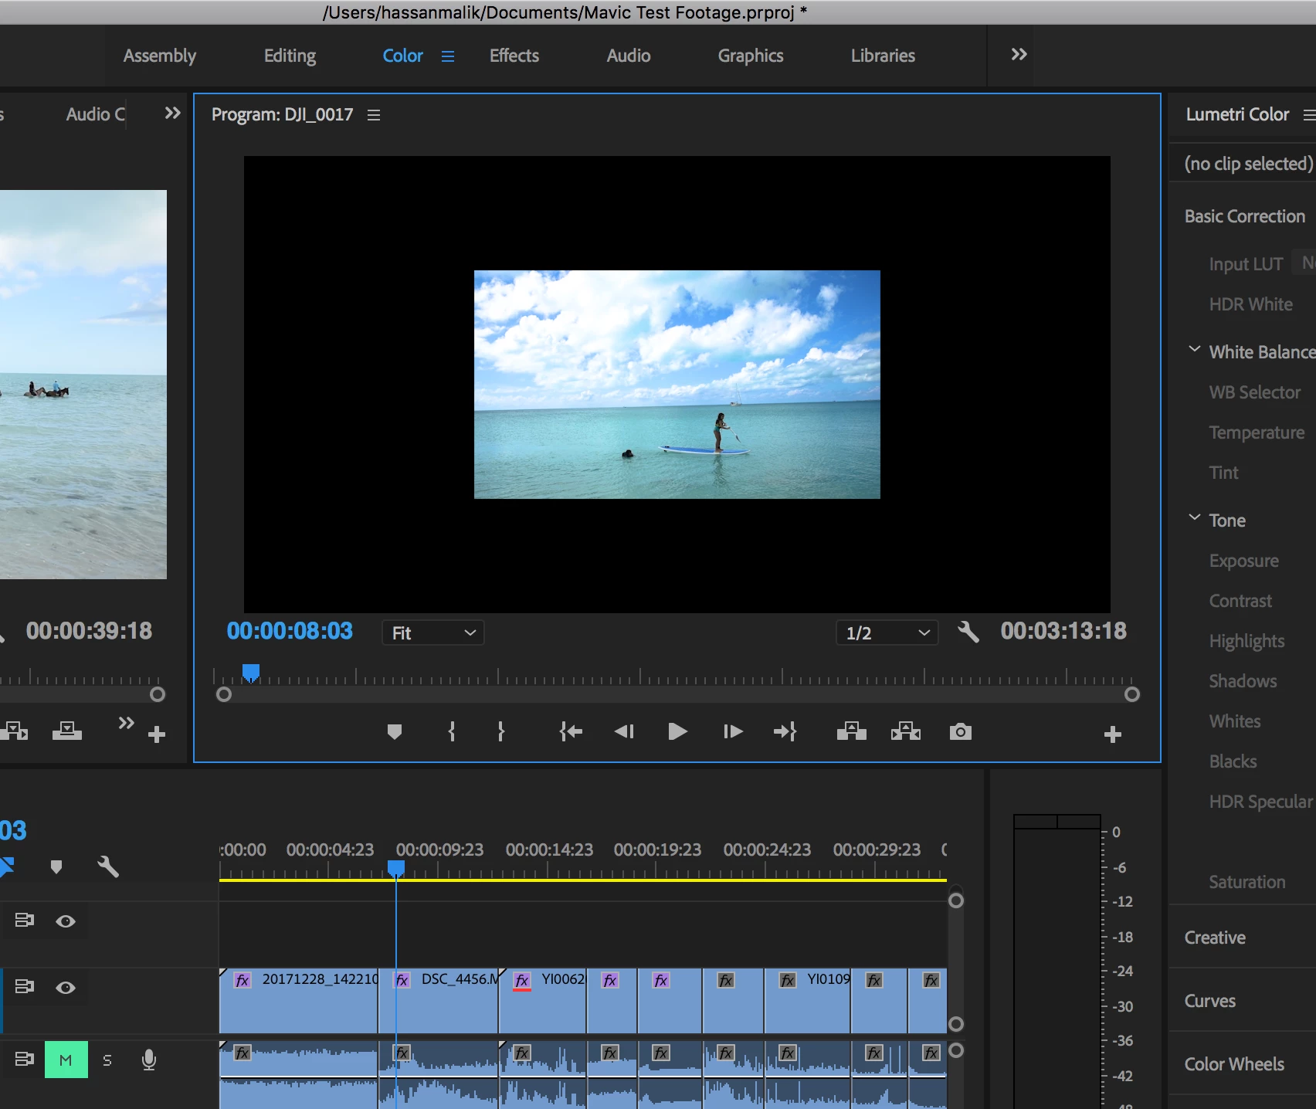This screenshot has width=1316, height=1109.
Task: Toggle Solo on the audio track
Action: [107, 1060]
